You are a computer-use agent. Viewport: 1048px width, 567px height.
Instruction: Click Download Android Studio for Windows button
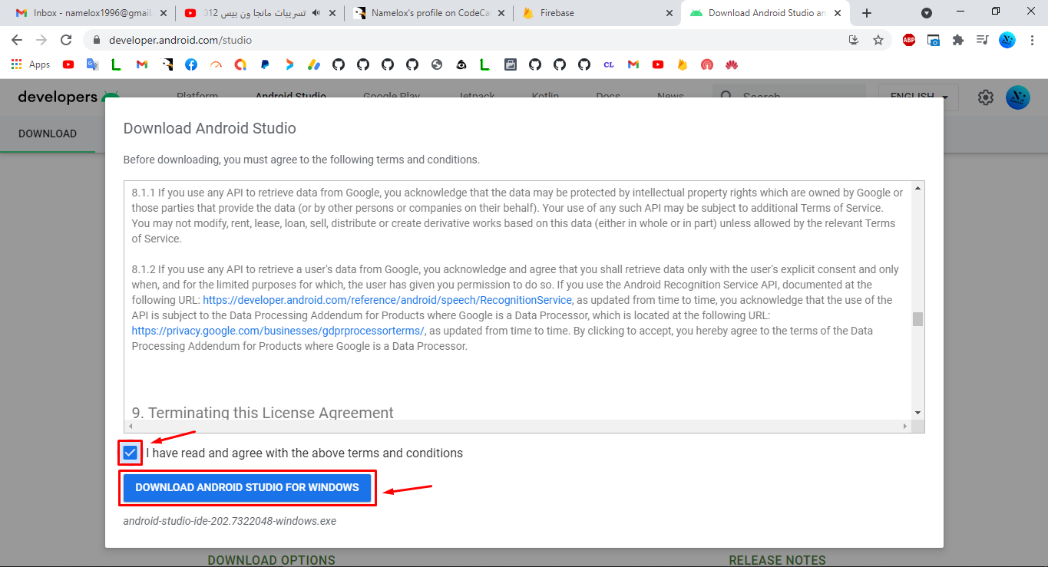(x=247, y=487)
